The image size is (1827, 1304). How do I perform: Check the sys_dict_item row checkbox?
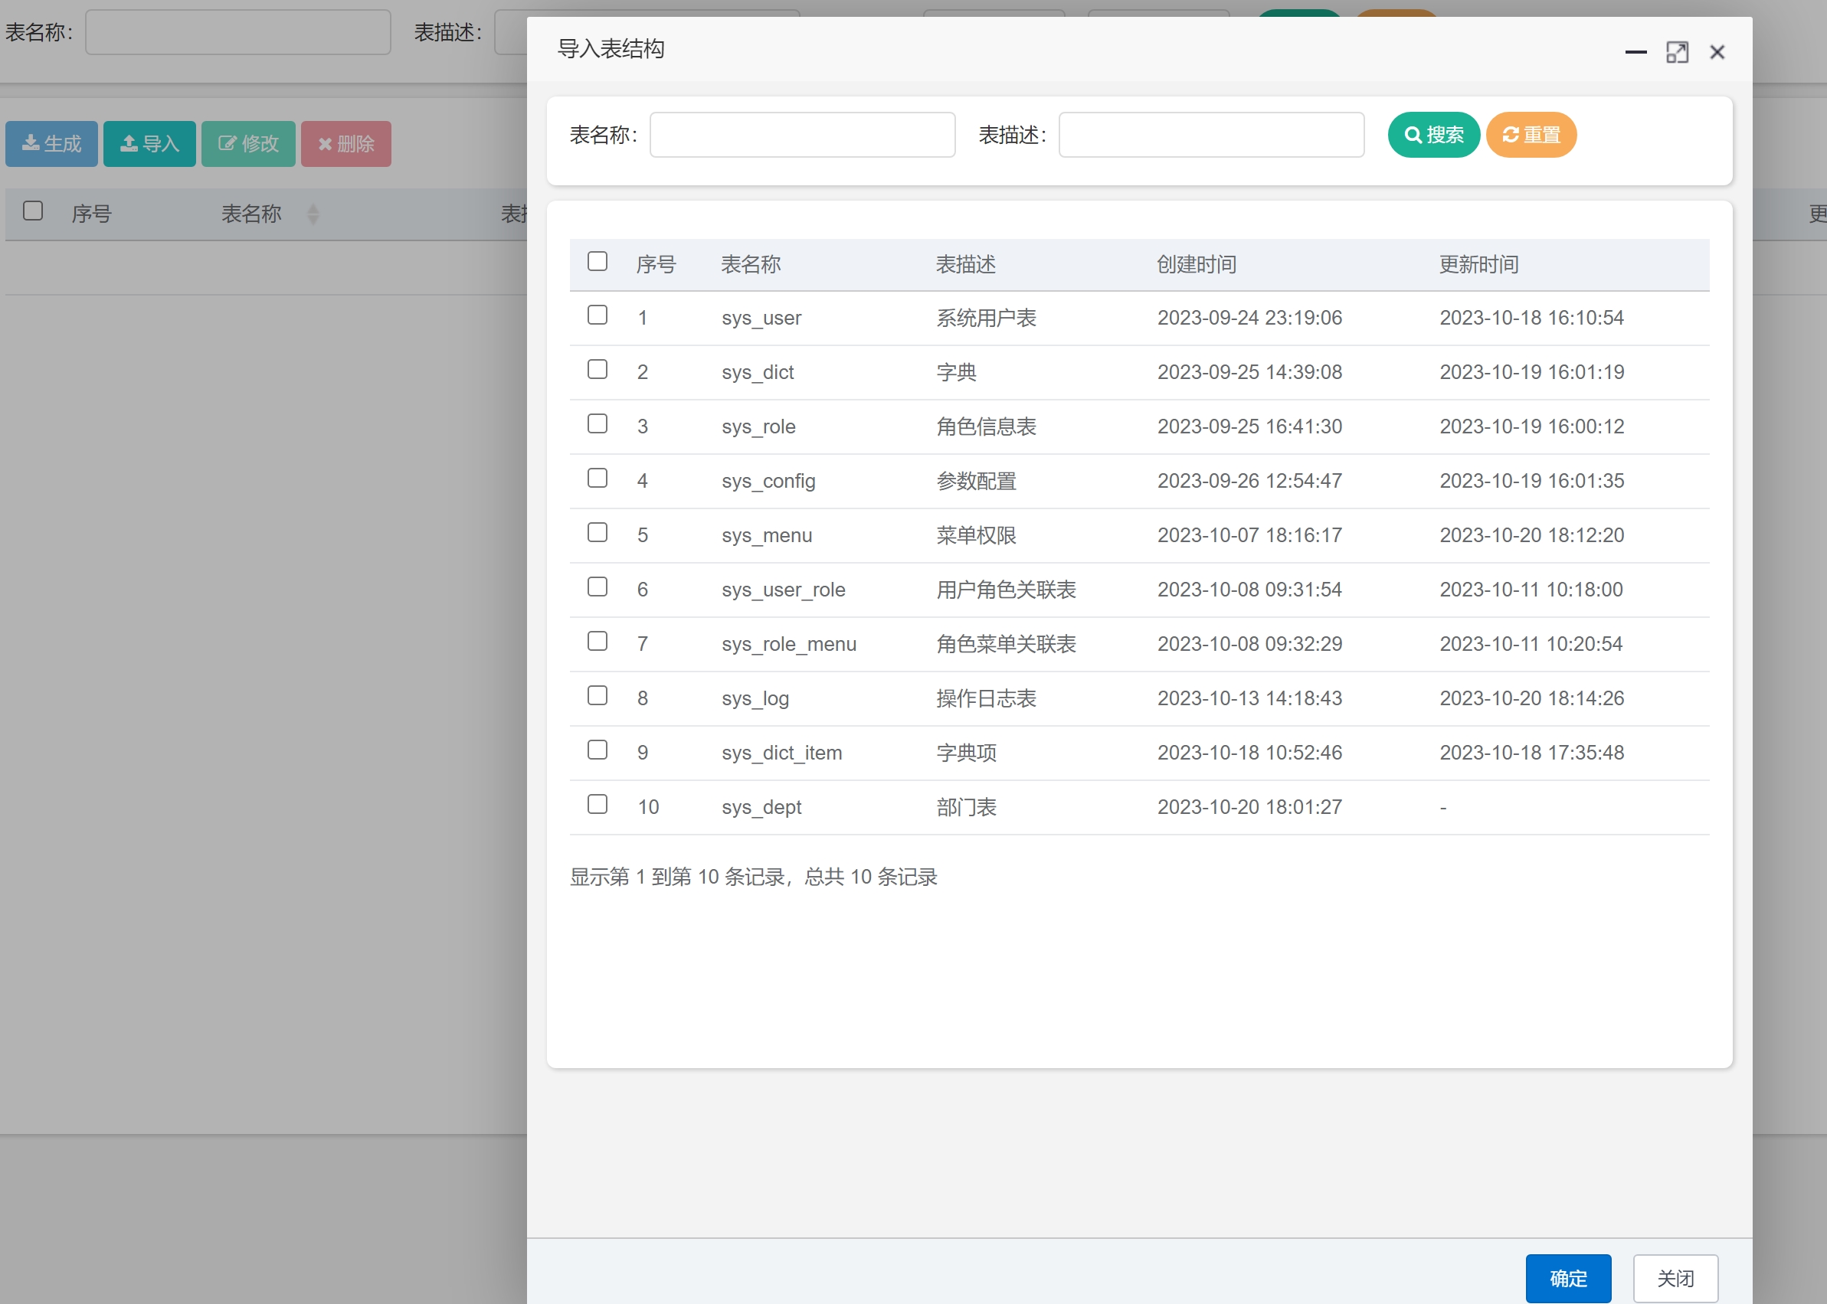(597, 750)
